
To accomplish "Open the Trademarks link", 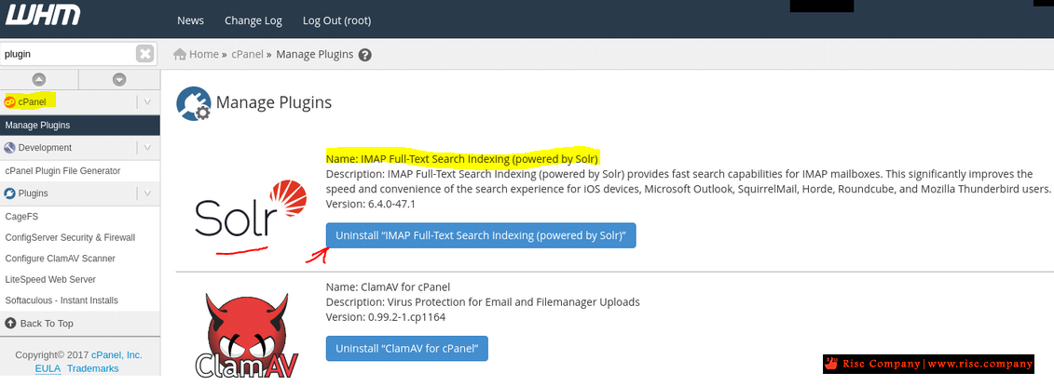I will coord(93,368).
